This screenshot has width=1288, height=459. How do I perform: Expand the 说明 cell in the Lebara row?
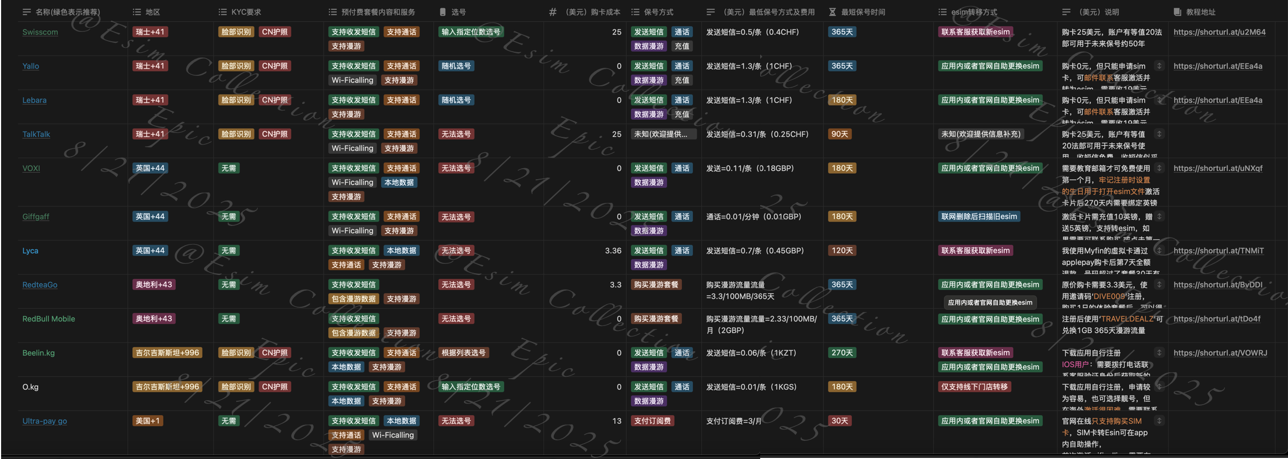click(x=1159, y=100)
